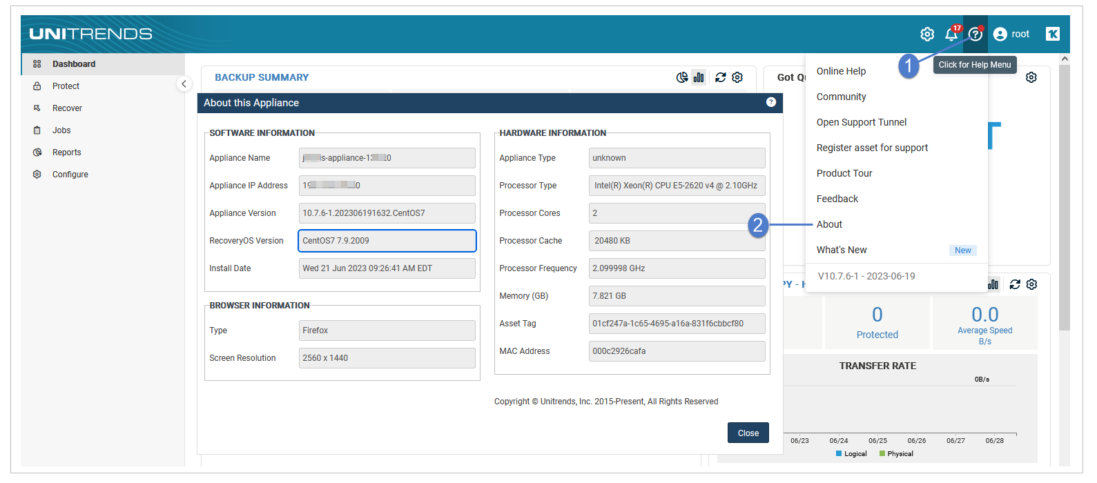The image size is (1097, 483).
Task: Click Dashboard icon in sidebar
Action: click(37, 63)
